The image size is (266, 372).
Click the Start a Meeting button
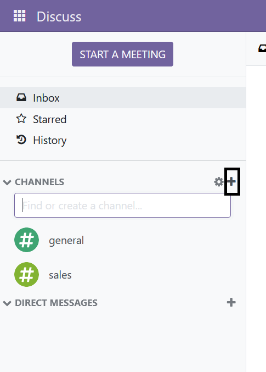122,54
